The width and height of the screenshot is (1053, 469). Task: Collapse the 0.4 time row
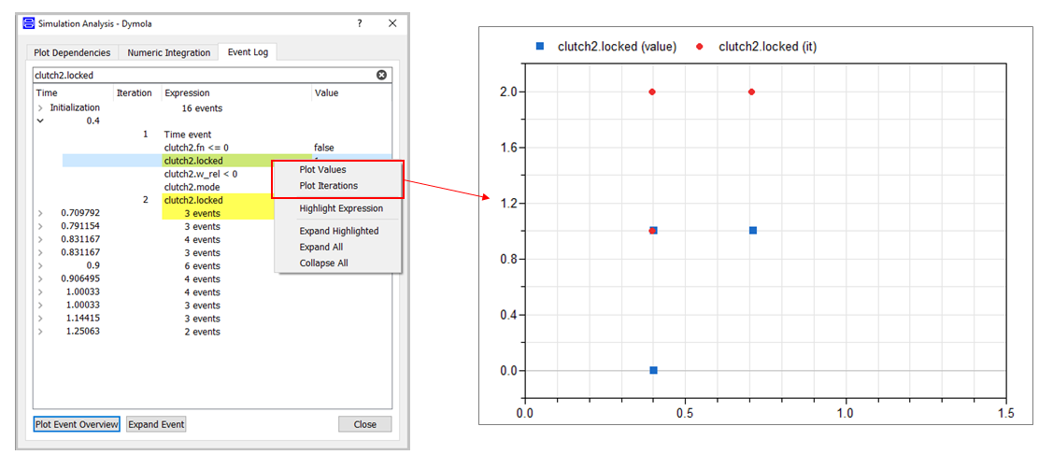pyautogui.click(x=40, y=121)
